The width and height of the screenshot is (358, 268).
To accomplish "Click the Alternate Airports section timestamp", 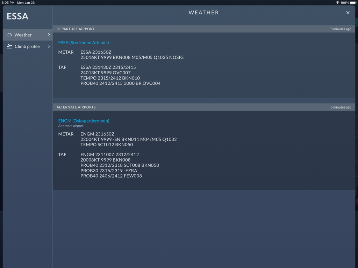I will click(x=341, y=107).
